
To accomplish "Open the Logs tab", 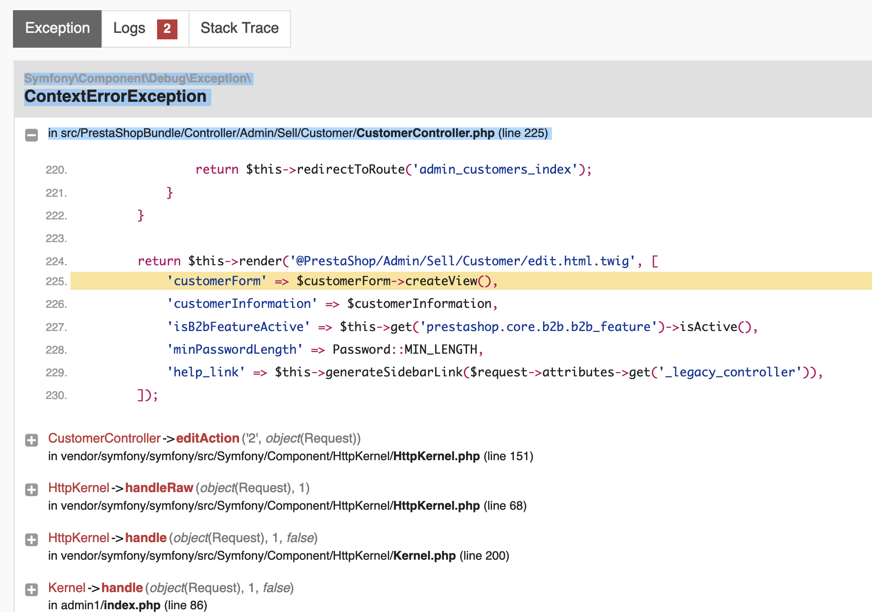I will (x=129, y=29).
